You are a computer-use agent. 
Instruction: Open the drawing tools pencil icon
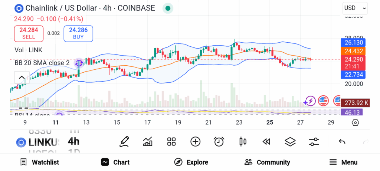tap(124, 142)
